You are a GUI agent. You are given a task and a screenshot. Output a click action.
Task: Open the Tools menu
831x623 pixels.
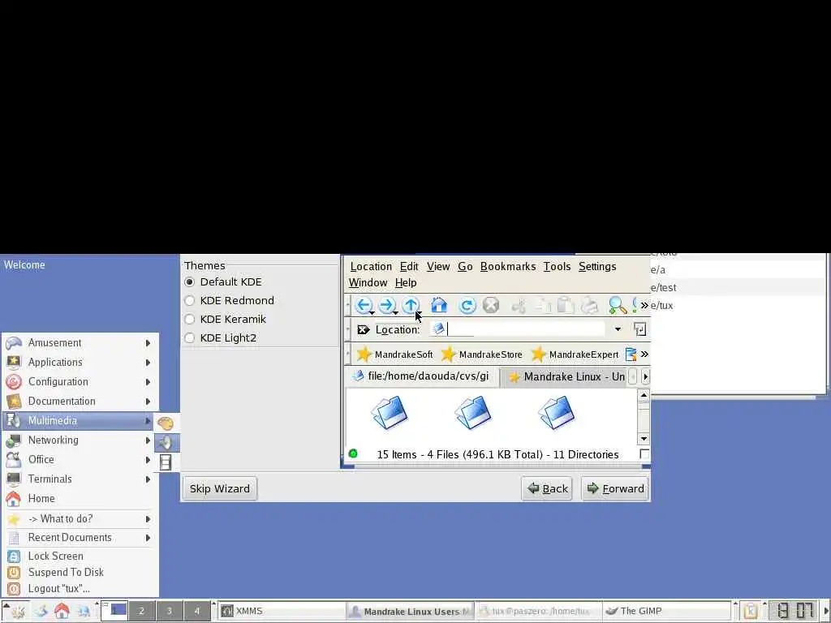point(557,266)
